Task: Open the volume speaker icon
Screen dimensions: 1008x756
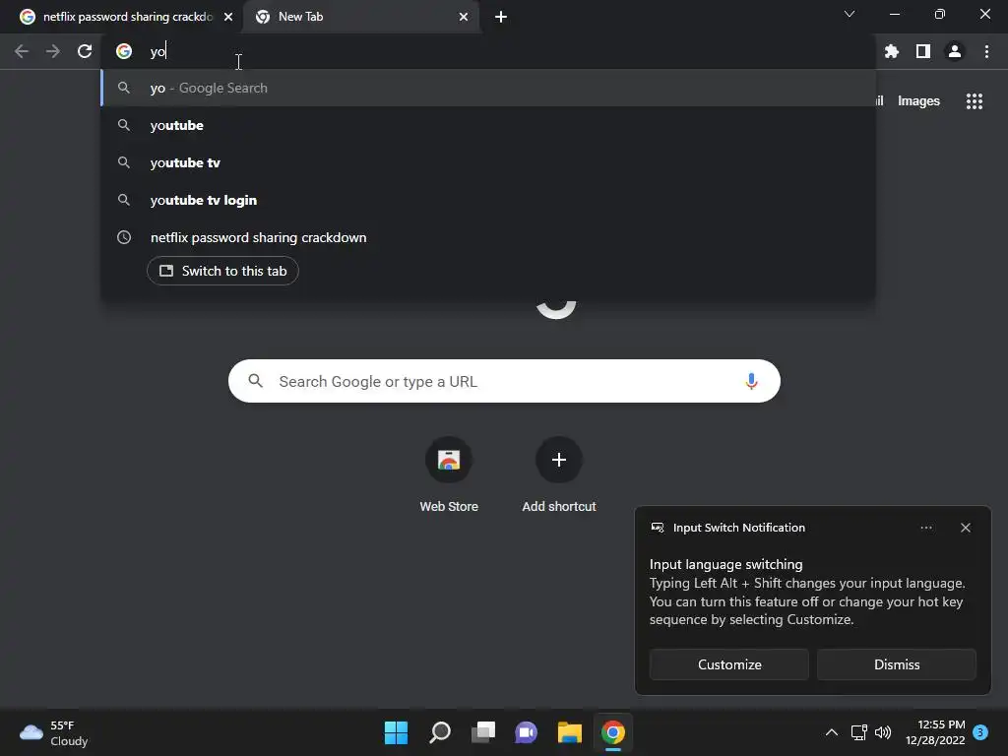Action: click(x=883, y=732)
